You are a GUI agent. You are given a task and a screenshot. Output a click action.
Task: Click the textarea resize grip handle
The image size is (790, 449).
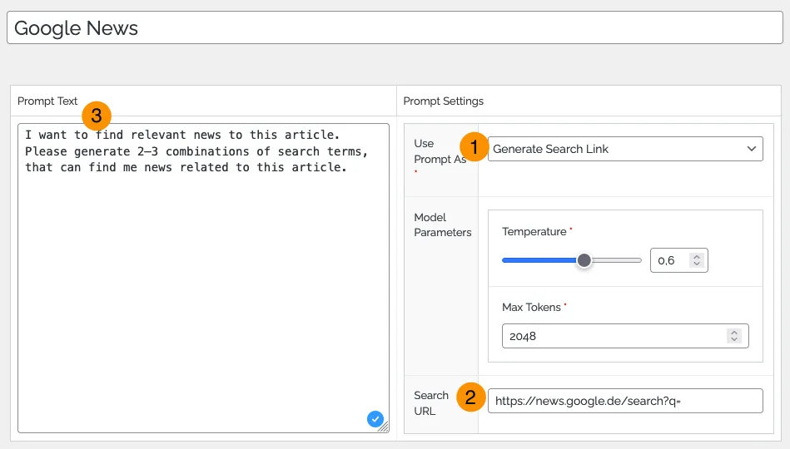pos(384,427)
